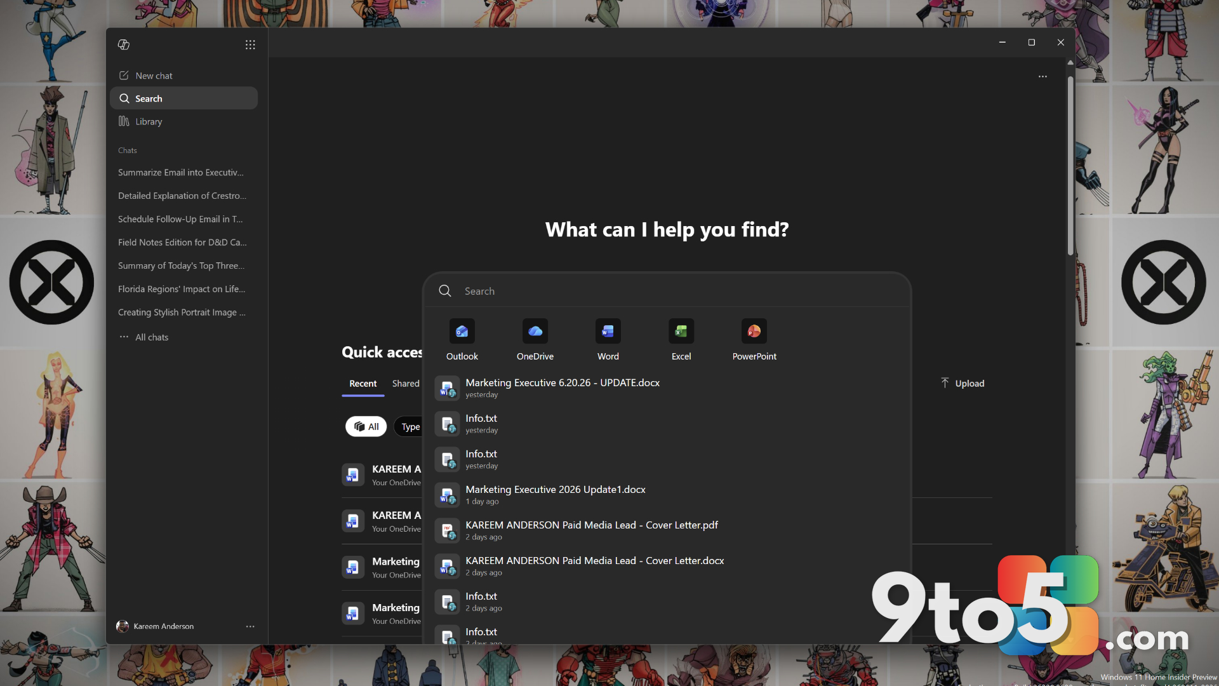Switch to the Shared tab
Viewport: 1219px width, 686px height.
tap(406, 384)
